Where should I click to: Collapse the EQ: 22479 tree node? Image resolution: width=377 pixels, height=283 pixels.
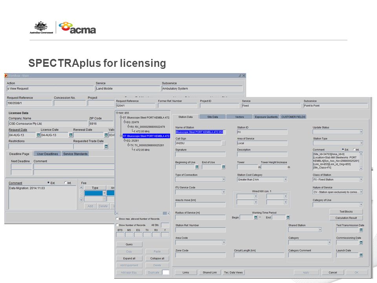tap(125, 122)
